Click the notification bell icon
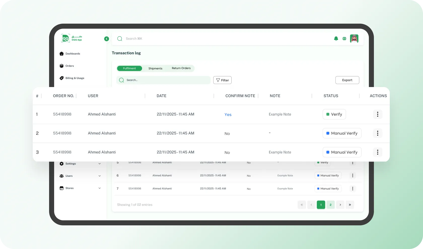423x249 pixels. 336,38
